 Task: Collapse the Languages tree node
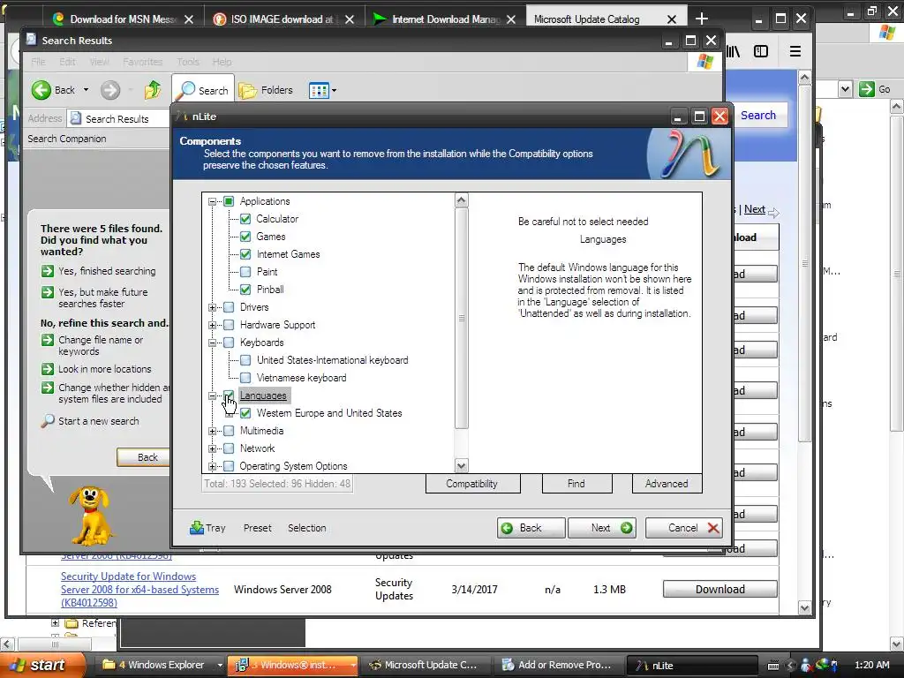tap(212, 395)
